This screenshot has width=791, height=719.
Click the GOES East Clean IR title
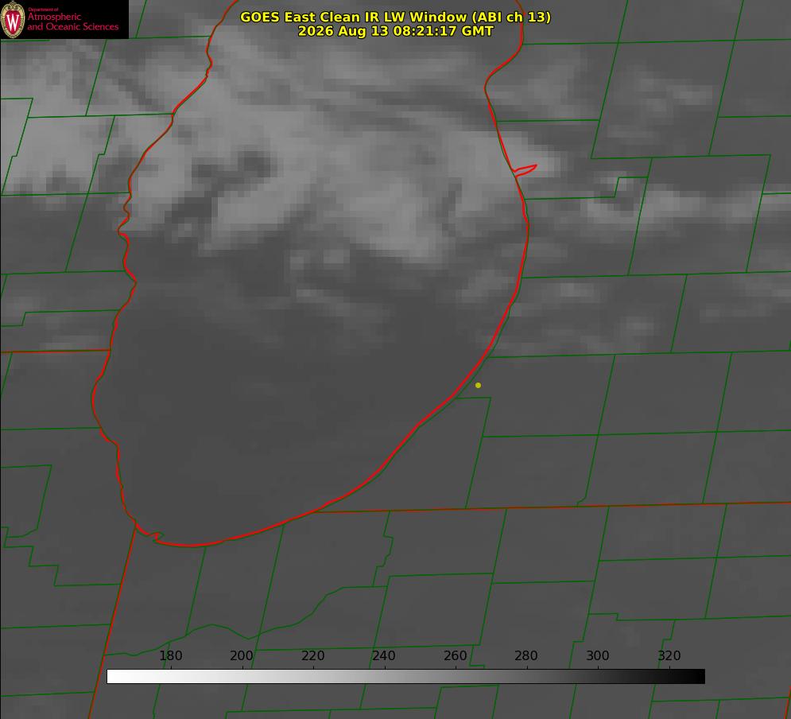point(395,17)
